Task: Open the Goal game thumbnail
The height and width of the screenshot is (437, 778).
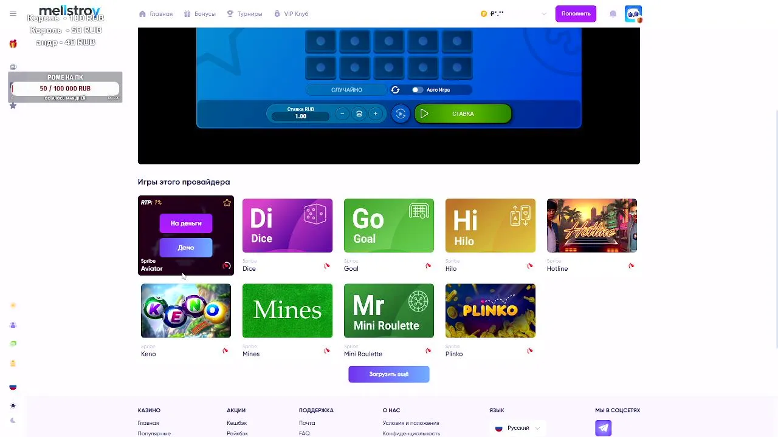Action: pyautogui.click(x=389, y=225)
